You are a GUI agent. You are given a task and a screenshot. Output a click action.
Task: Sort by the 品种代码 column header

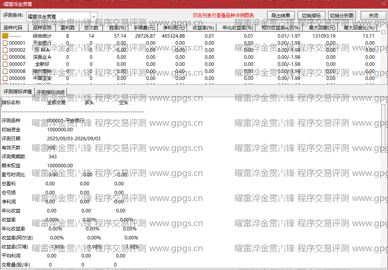point(15,27)
